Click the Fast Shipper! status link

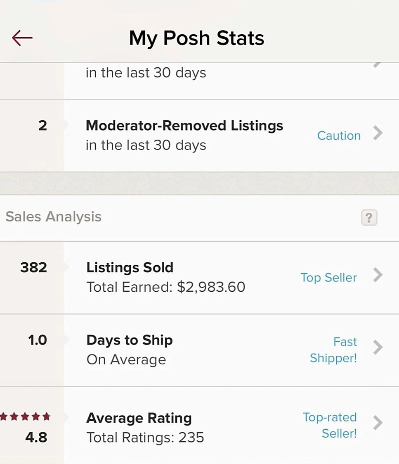[x=333, y=350]
